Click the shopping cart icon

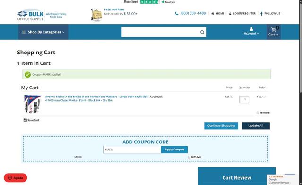[x=273, y=30]
